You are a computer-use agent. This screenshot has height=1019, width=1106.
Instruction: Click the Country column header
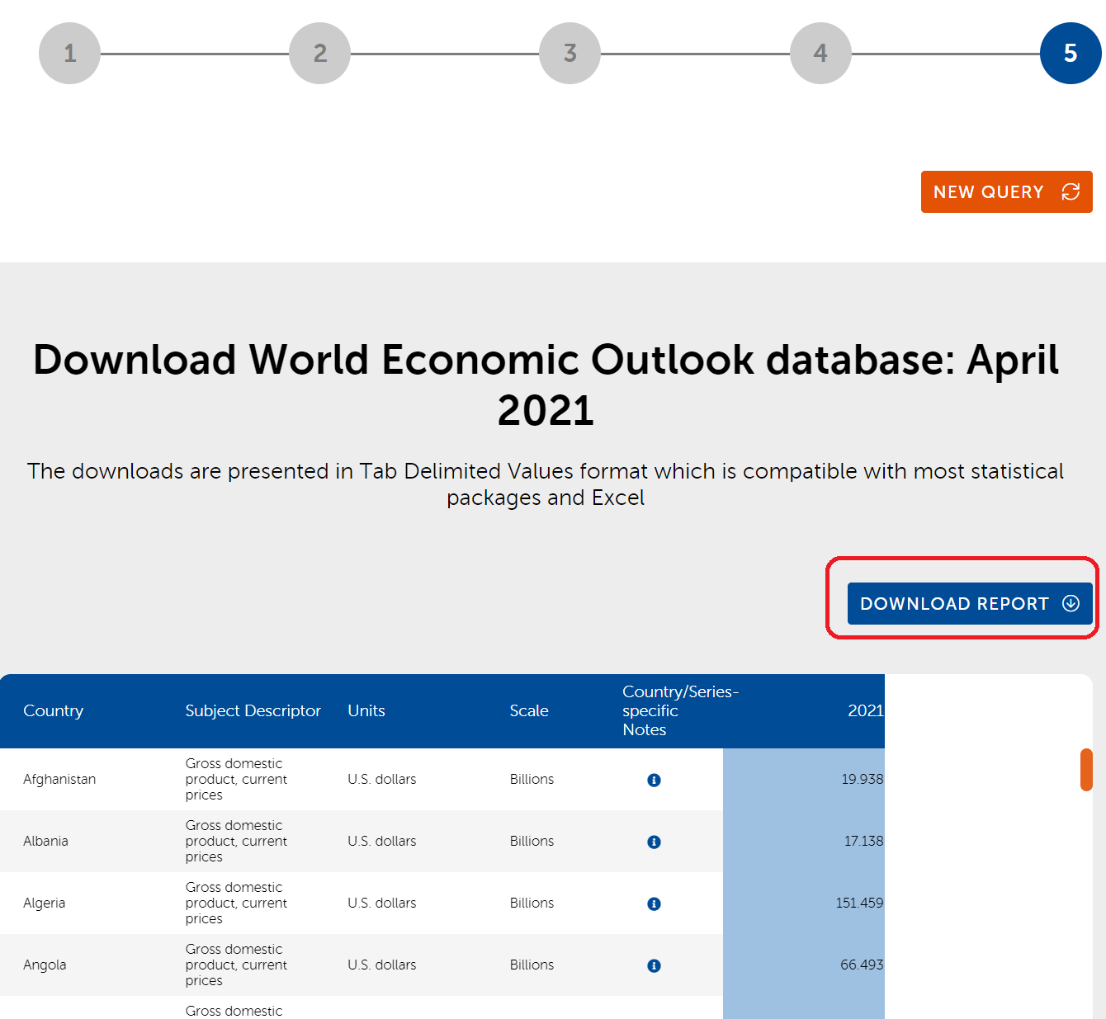coord(54,710)
